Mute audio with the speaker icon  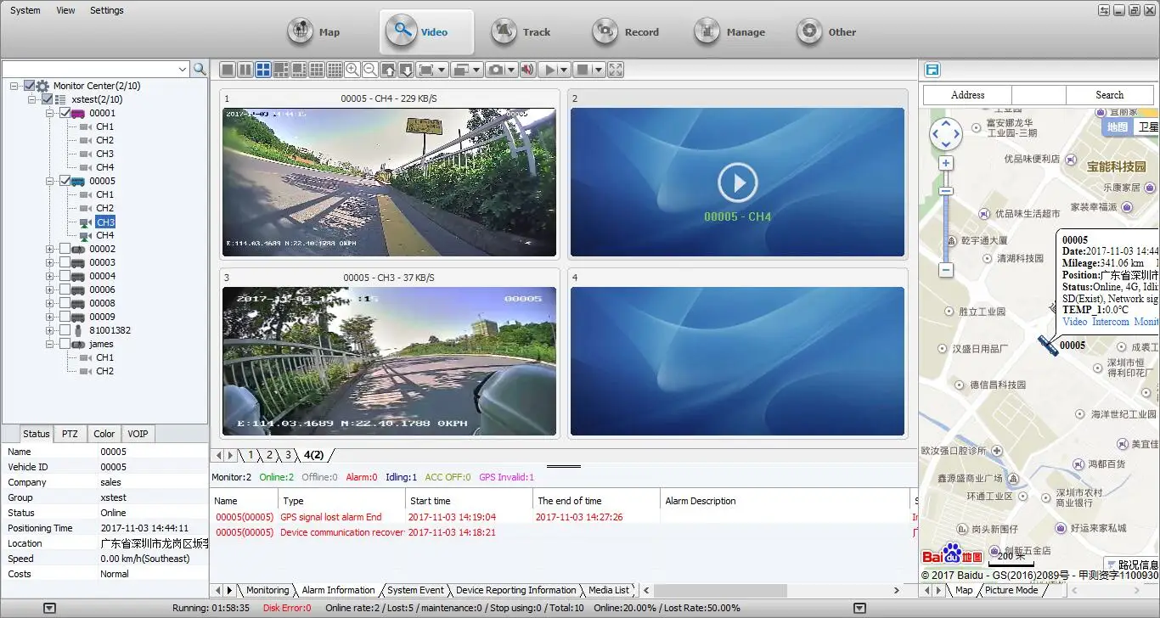(x=527, y=70)
